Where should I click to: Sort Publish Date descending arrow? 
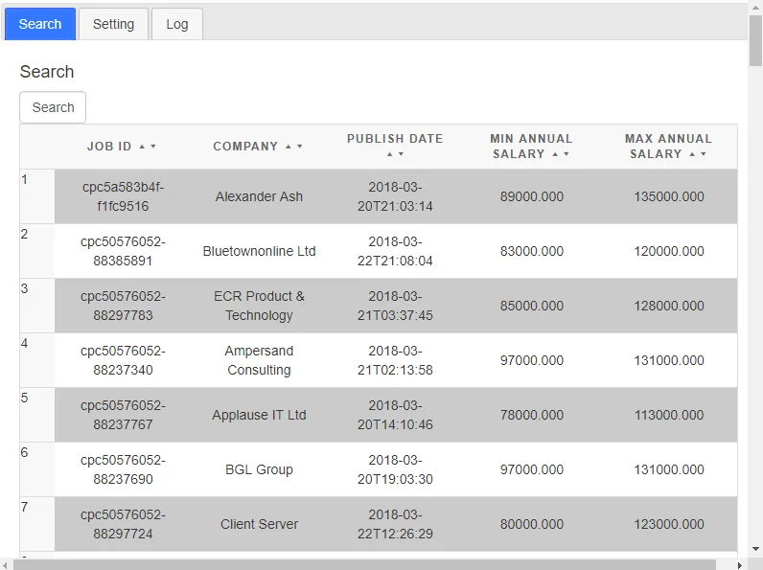[401, 154]
